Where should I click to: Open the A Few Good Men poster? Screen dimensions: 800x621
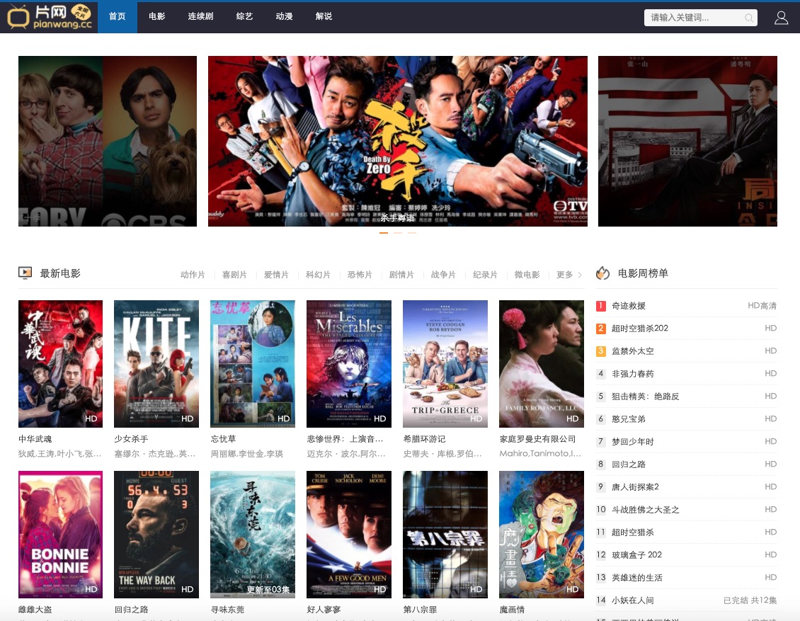click(349, 534)
